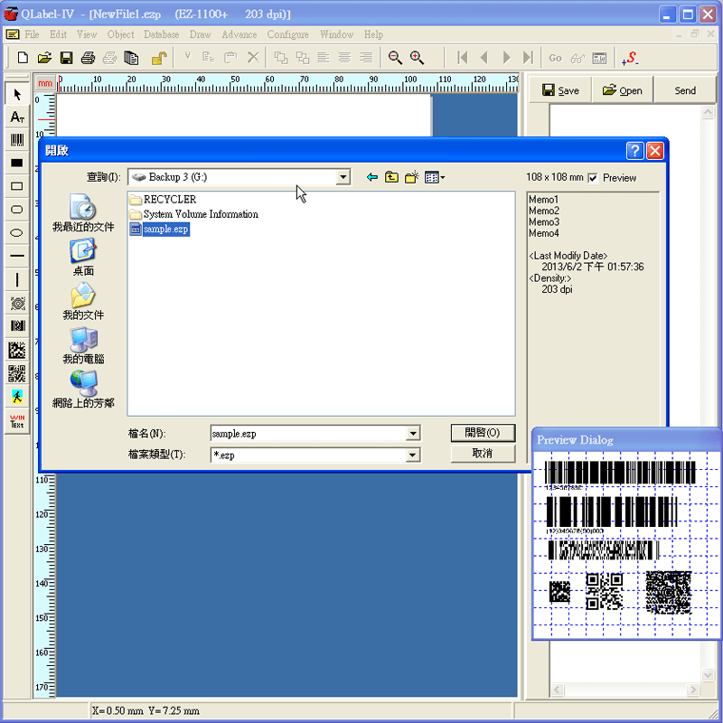Select the arrow pointer tool
The image size is (723, 723).
pos(16,93)
